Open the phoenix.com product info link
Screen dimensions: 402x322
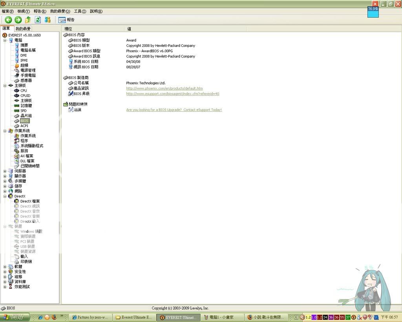164,88
